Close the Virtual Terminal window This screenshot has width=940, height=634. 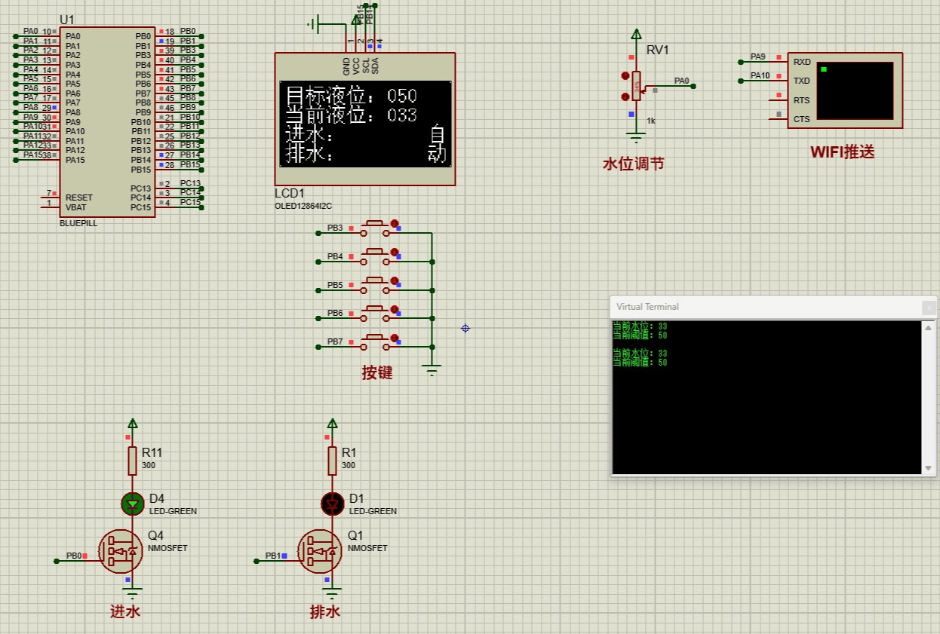(x=928, y=307)
